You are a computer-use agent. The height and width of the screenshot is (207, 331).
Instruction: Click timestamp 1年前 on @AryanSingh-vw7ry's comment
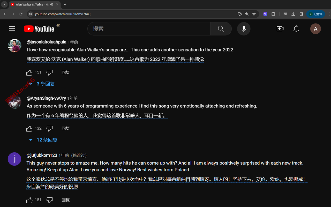[72, 98]
